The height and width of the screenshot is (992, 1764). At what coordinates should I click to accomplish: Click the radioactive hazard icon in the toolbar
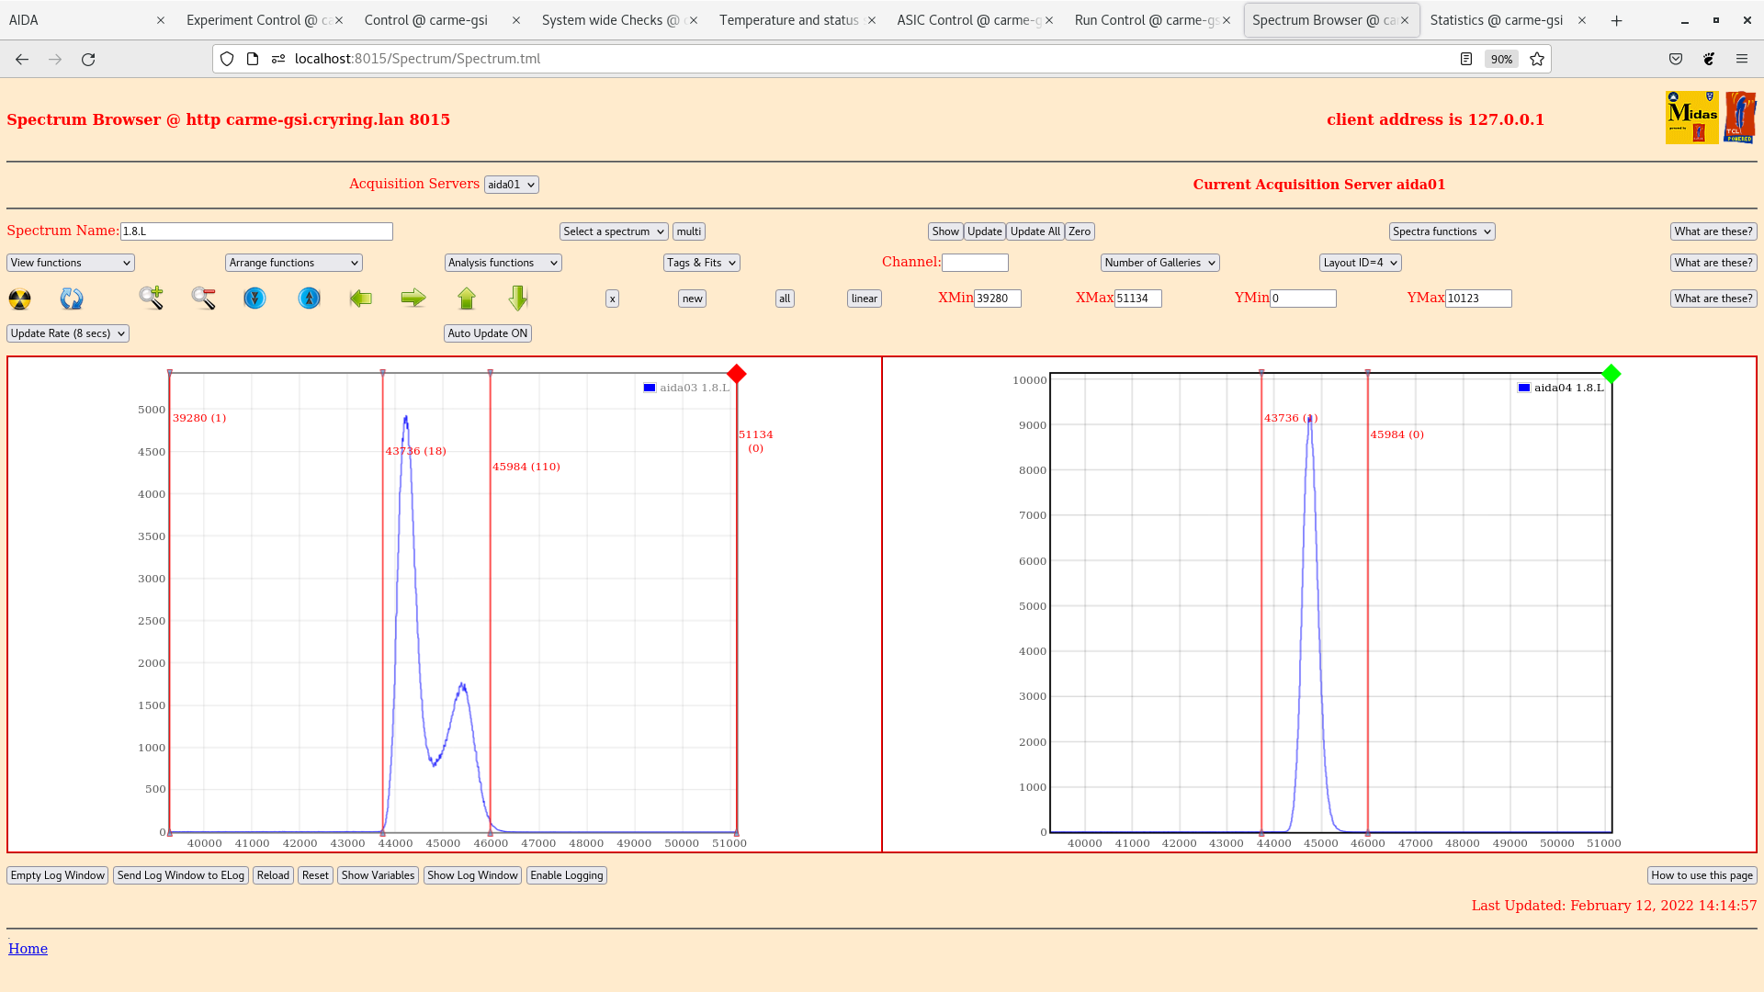tap(18, 299)
